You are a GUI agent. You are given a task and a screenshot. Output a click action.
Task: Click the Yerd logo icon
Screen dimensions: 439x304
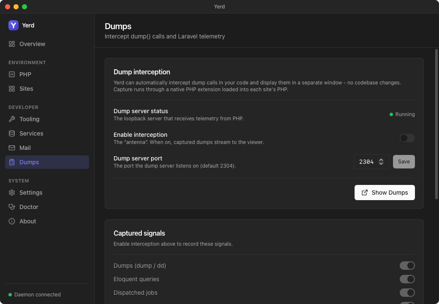pos(14,25)
